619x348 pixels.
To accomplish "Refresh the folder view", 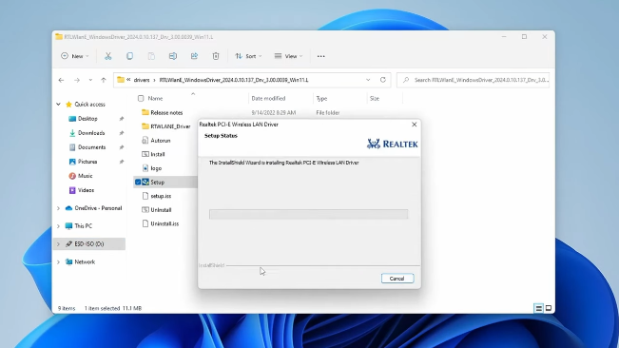I will 382,80.
